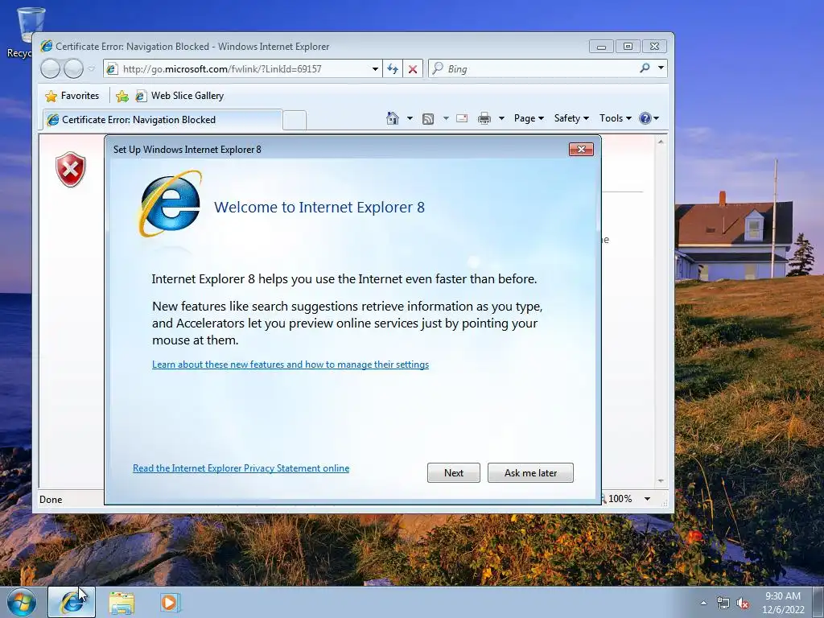The image size is (824, 618).
Task: Open search provider dropdown arrow
Action: (661, 68)
